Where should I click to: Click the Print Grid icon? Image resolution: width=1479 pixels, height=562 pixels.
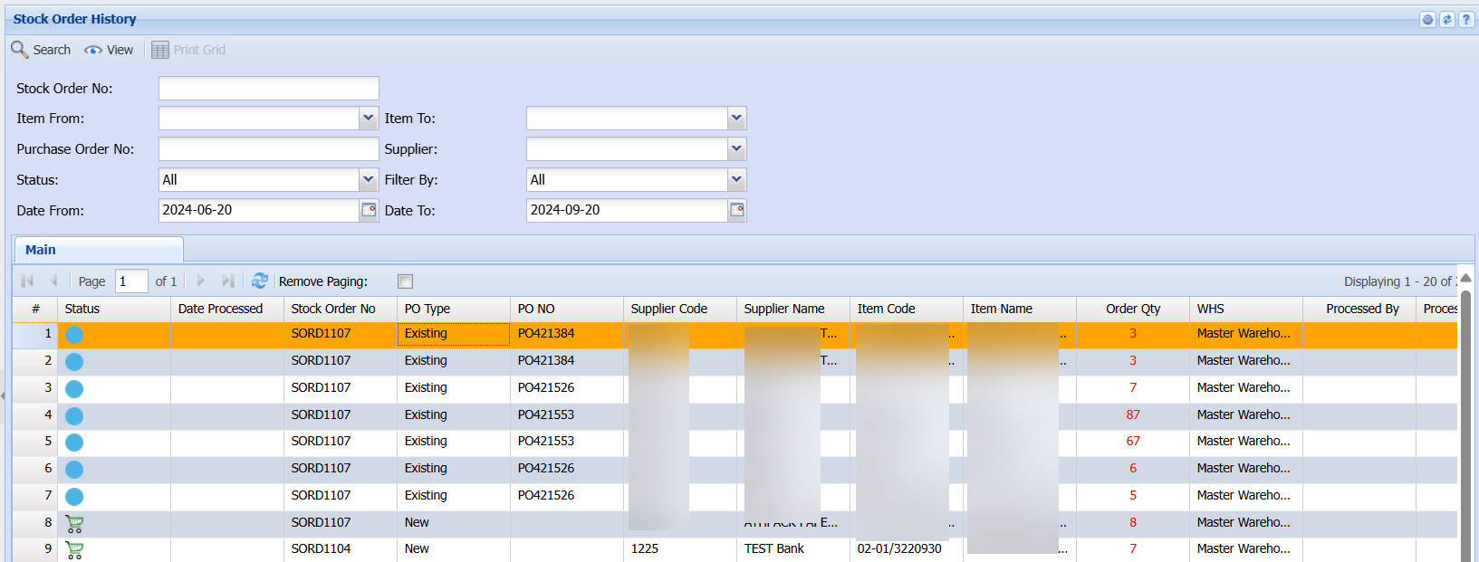point(160,50)
